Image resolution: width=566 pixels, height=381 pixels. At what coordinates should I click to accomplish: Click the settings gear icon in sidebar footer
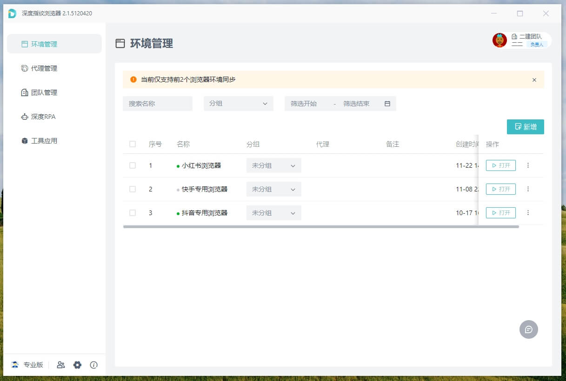click(x=77, y=365)
